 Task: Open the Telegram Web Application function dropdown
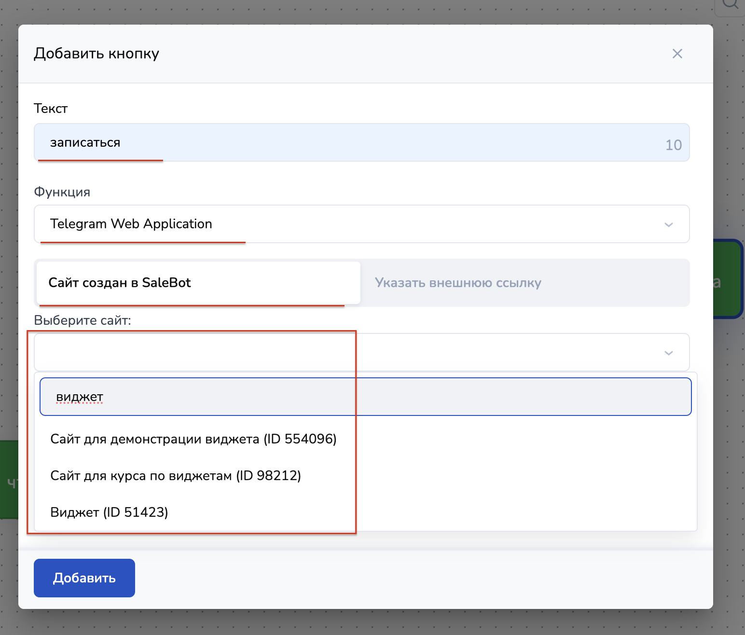tap(338, 224)
